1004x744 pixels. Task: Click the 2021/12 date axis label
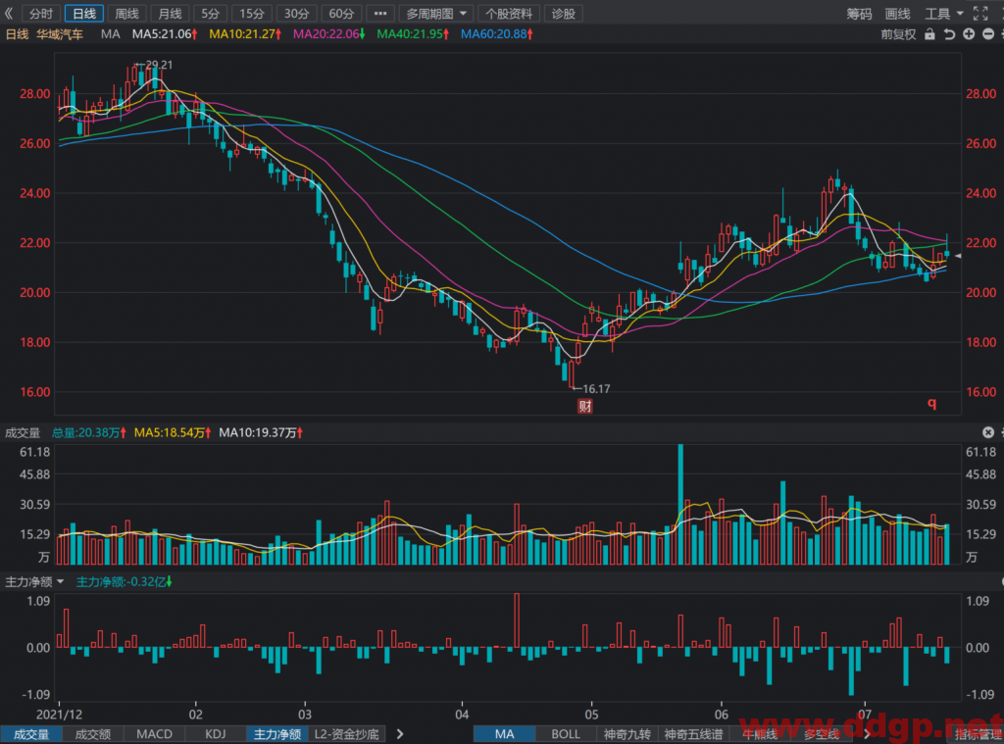(59, 714)
